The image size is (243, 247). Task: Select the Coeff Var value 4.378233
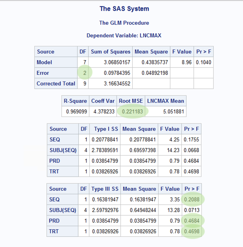point(103,111)
